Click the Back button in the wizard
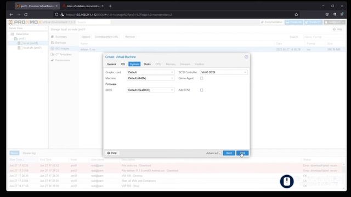 [229, 153]
